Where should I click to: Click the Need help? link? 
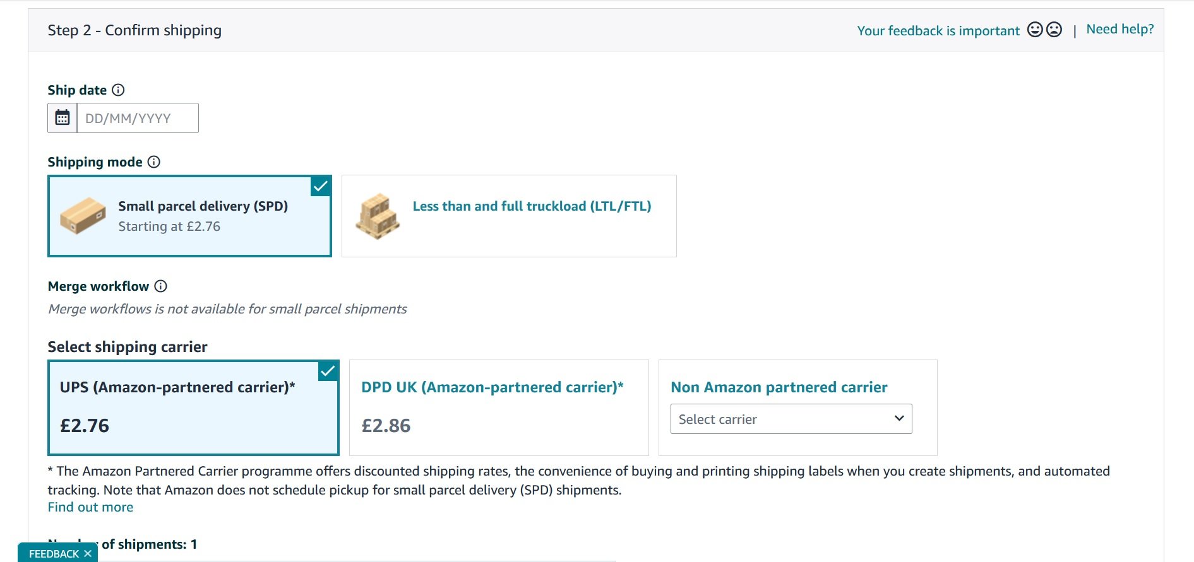(x=1119, y=29)
